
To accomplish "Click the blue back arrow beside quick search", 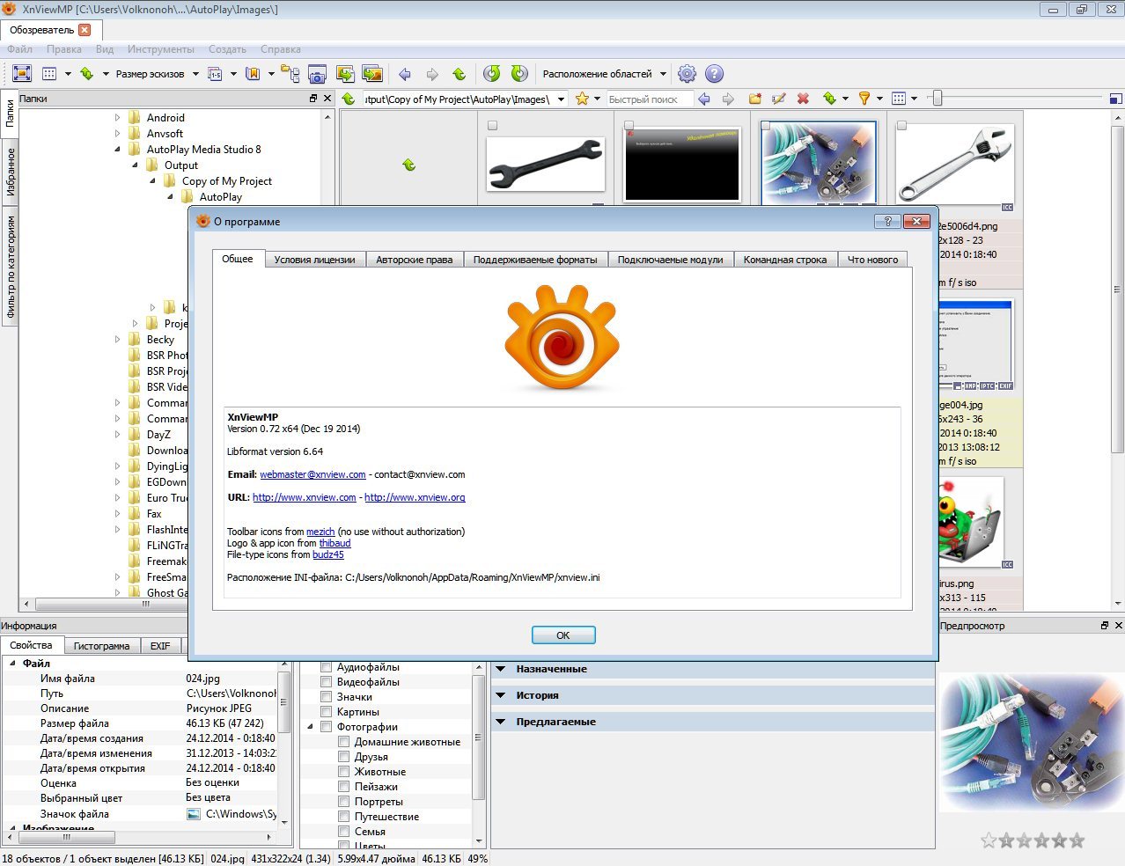I will tap(704, 99).
